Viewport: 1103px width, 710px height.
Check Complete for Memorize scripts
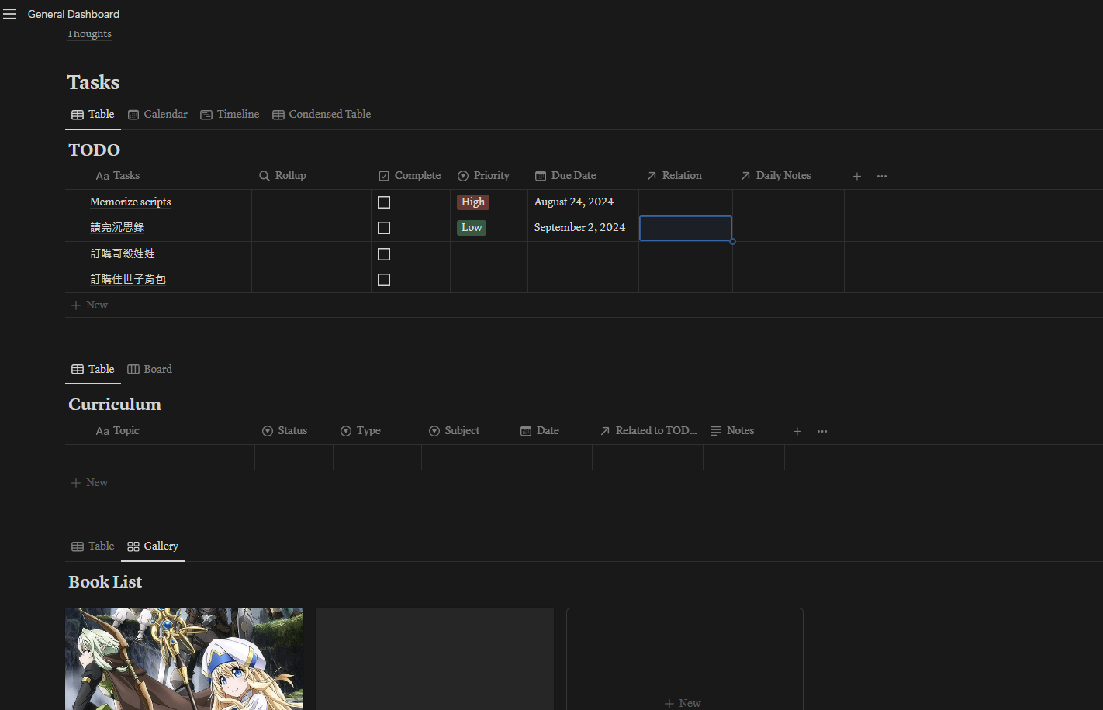point(384,202)
